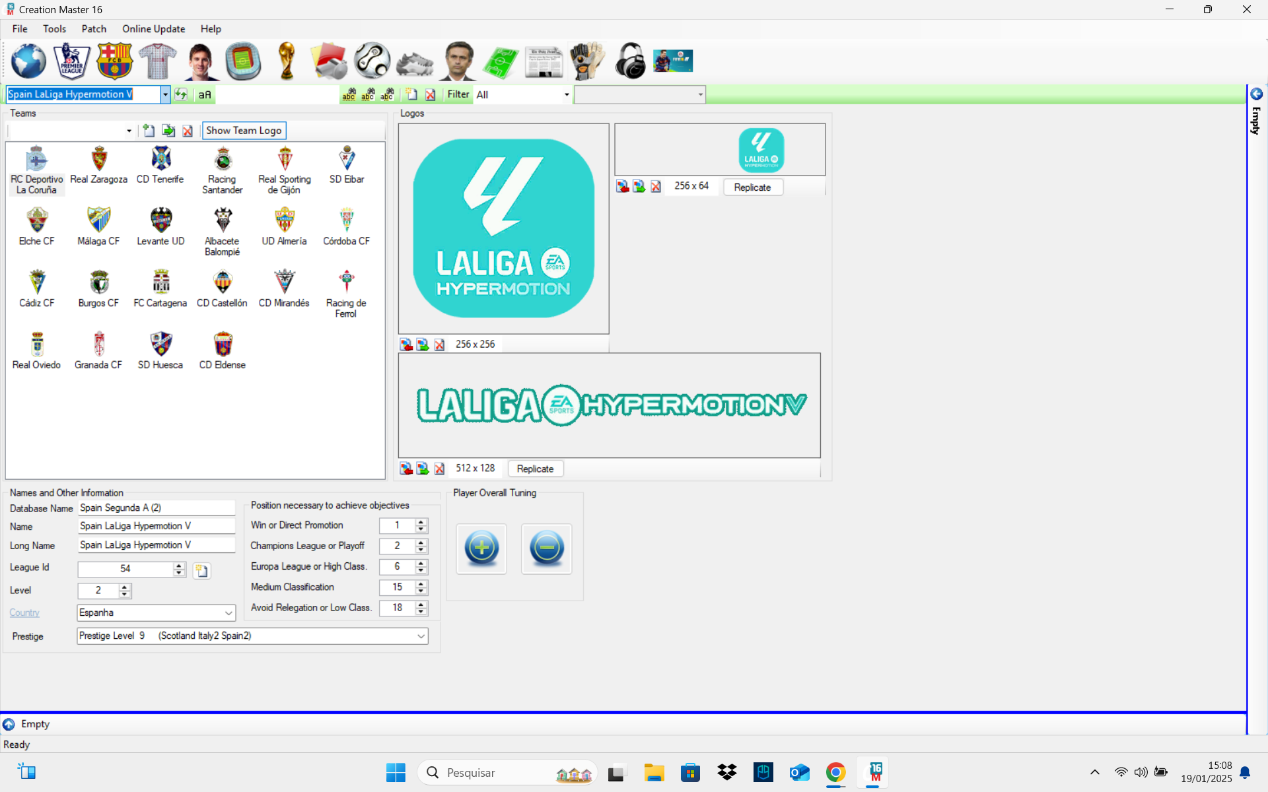Click the Database Name text field
This screenshot has width=1268, height=792.
click(x=157, y=508)
